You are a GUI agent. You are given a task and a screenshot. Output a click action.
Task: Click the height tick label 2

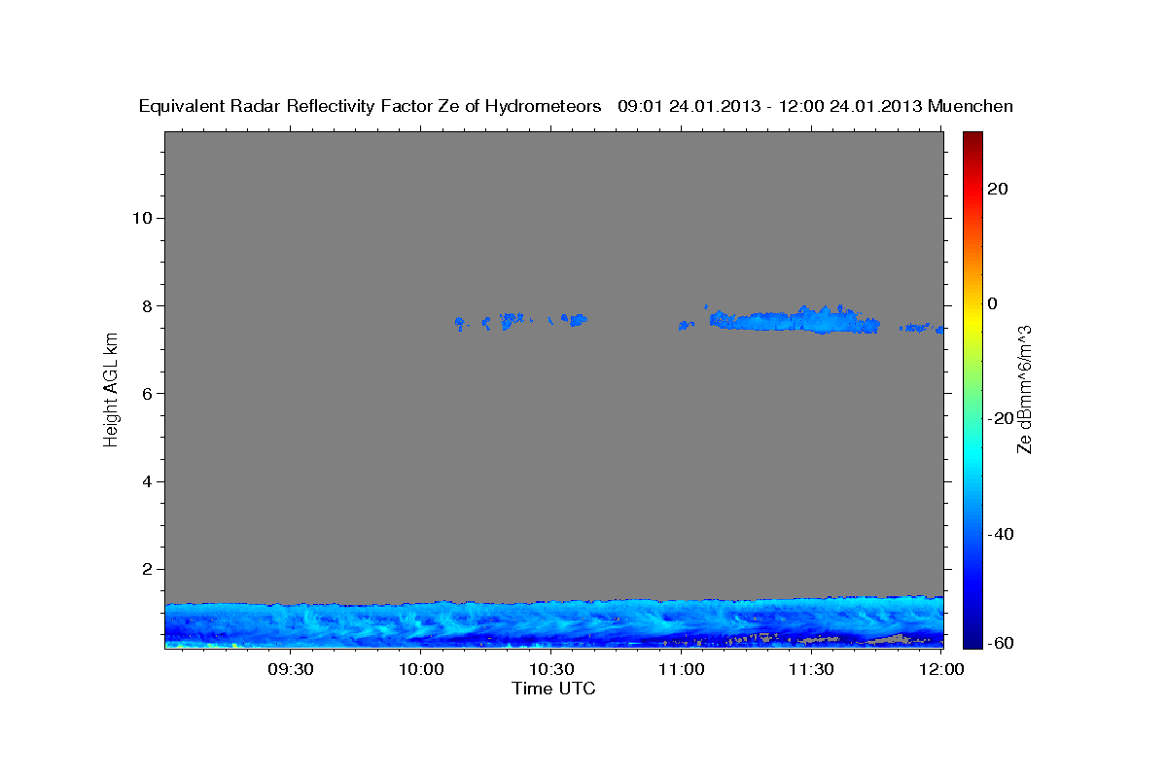(147, 569)
